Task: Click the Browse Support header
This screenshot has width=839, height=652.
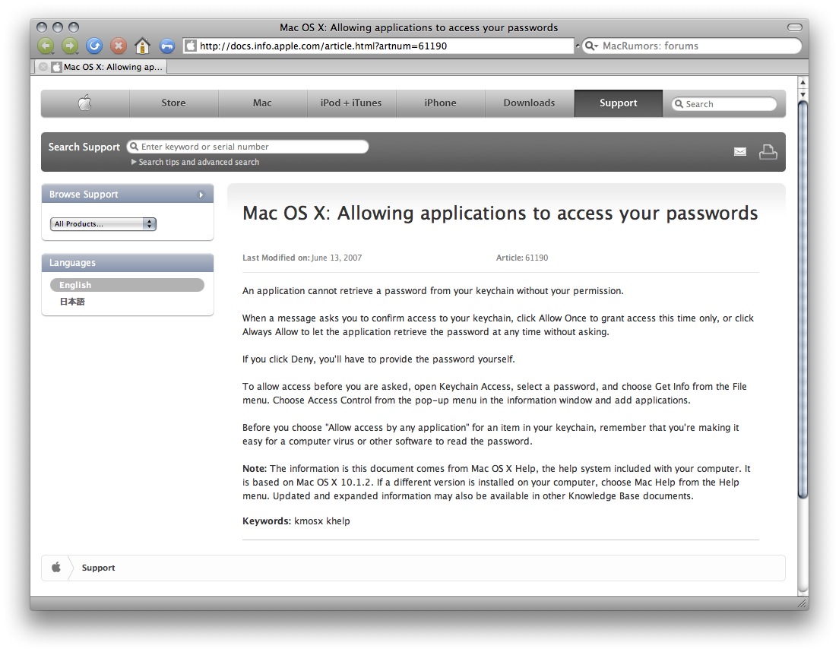Action: [128, 194]
